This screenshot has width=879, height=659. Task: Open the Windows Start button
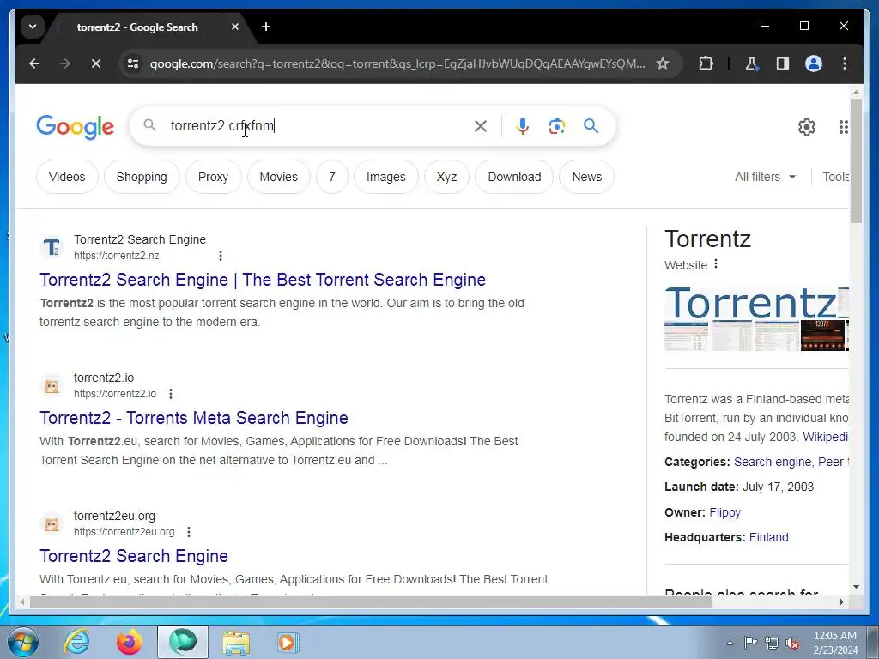tap(23, 642)
